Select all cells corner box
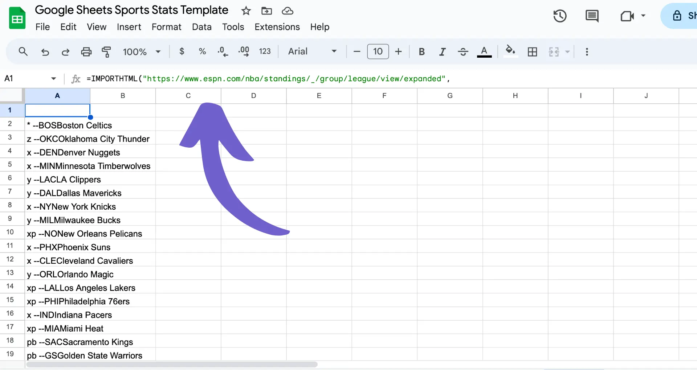This screenshot has width=697, height=370. [12, 96]
